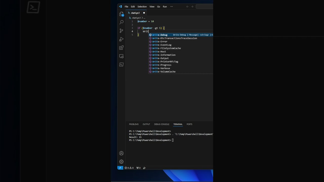The width and height of the screenshot is (324, 182).
Task: Click the command center search box
Action: [x=204, y=7]
